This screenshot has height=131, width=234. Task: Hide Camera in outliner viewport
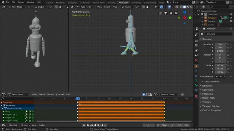pos(231,21)
